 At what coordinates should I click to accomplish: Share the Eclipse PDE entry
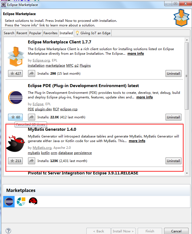coord(32,117)
